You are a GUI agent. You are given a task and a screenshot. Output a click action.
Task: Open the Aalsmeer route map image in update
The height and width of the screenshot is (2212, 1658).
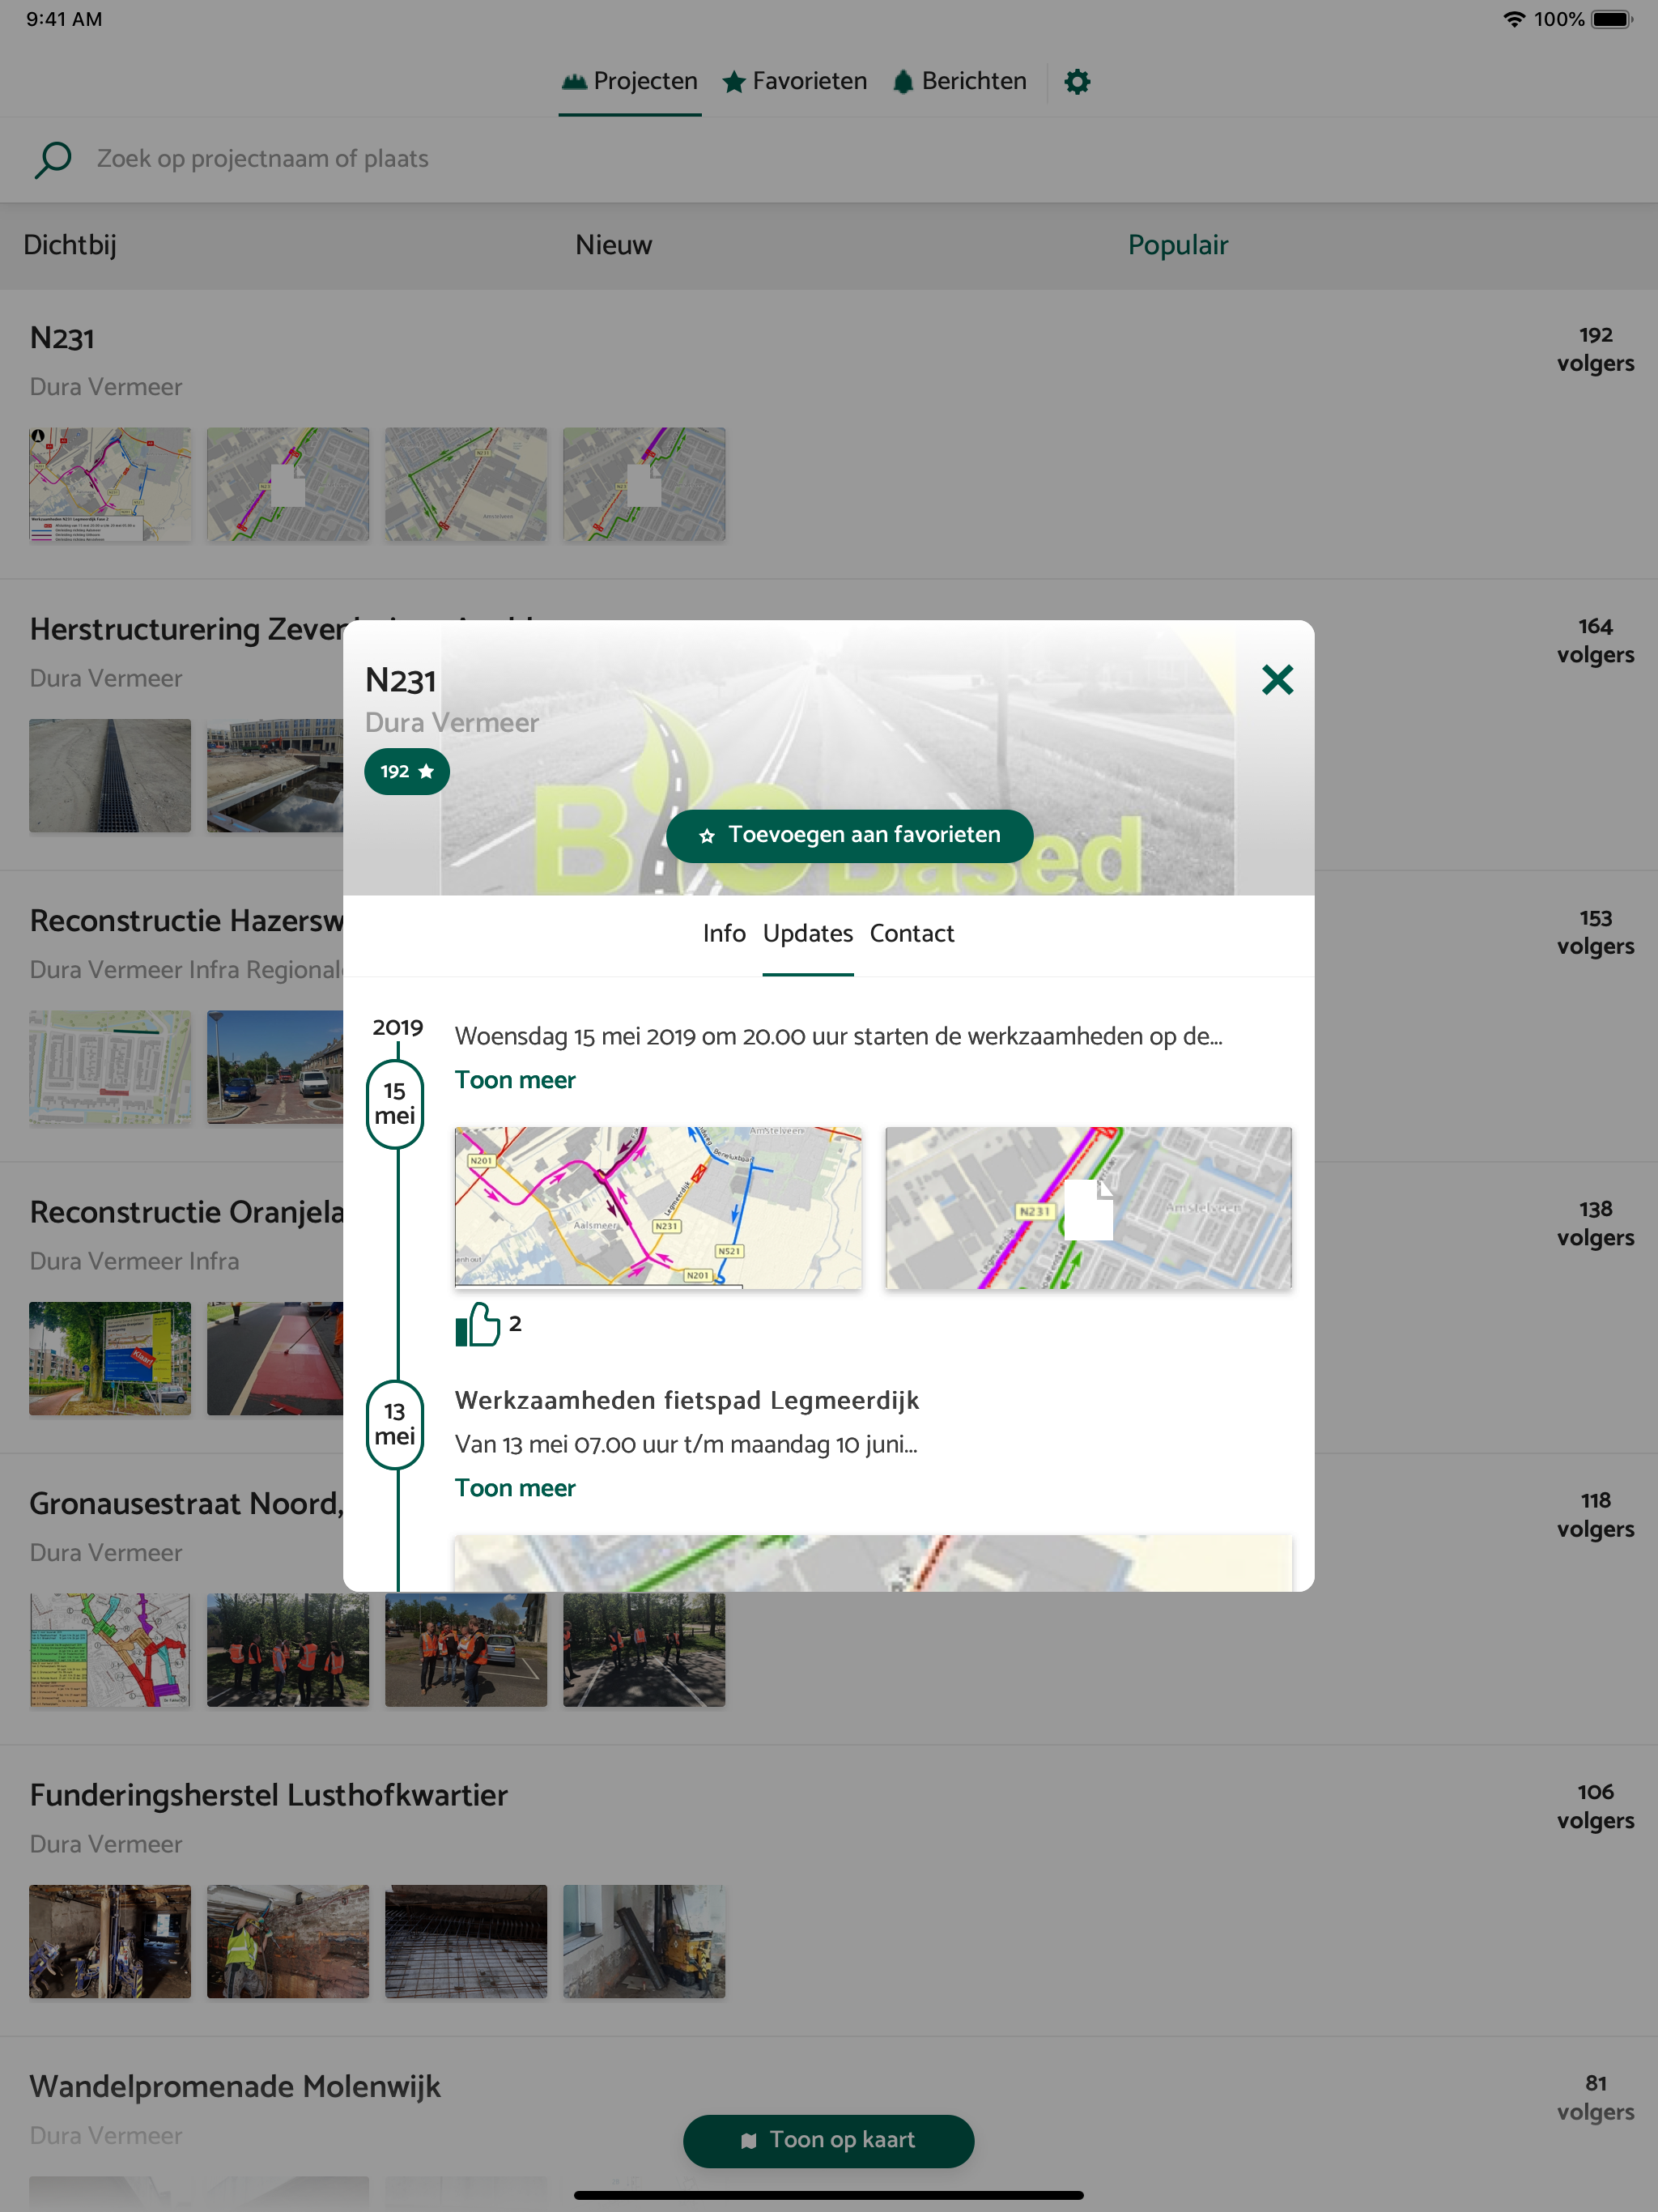click(x=658, y=1208)
